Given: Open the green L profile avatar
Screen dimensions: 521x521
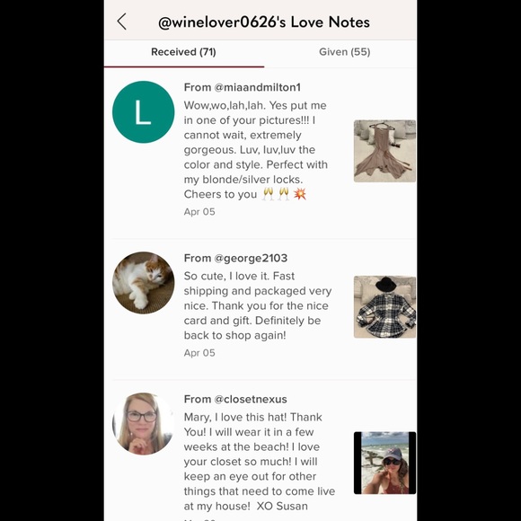Looking at the screenshot, I should [x=143, y=112].
